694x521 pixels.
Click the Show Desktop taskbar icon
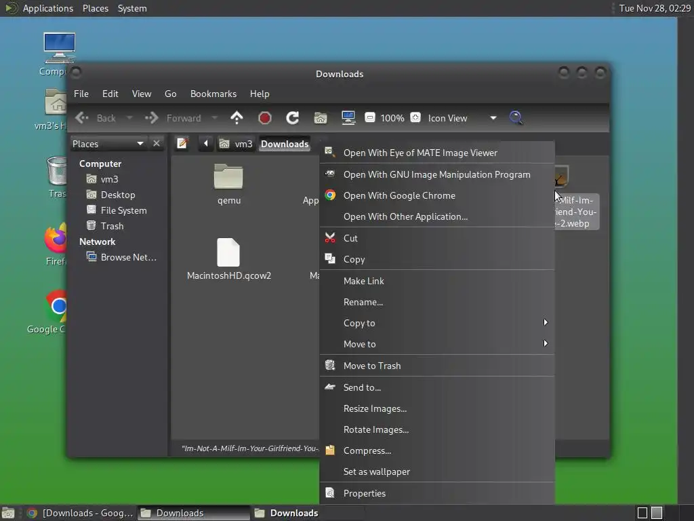8,513
